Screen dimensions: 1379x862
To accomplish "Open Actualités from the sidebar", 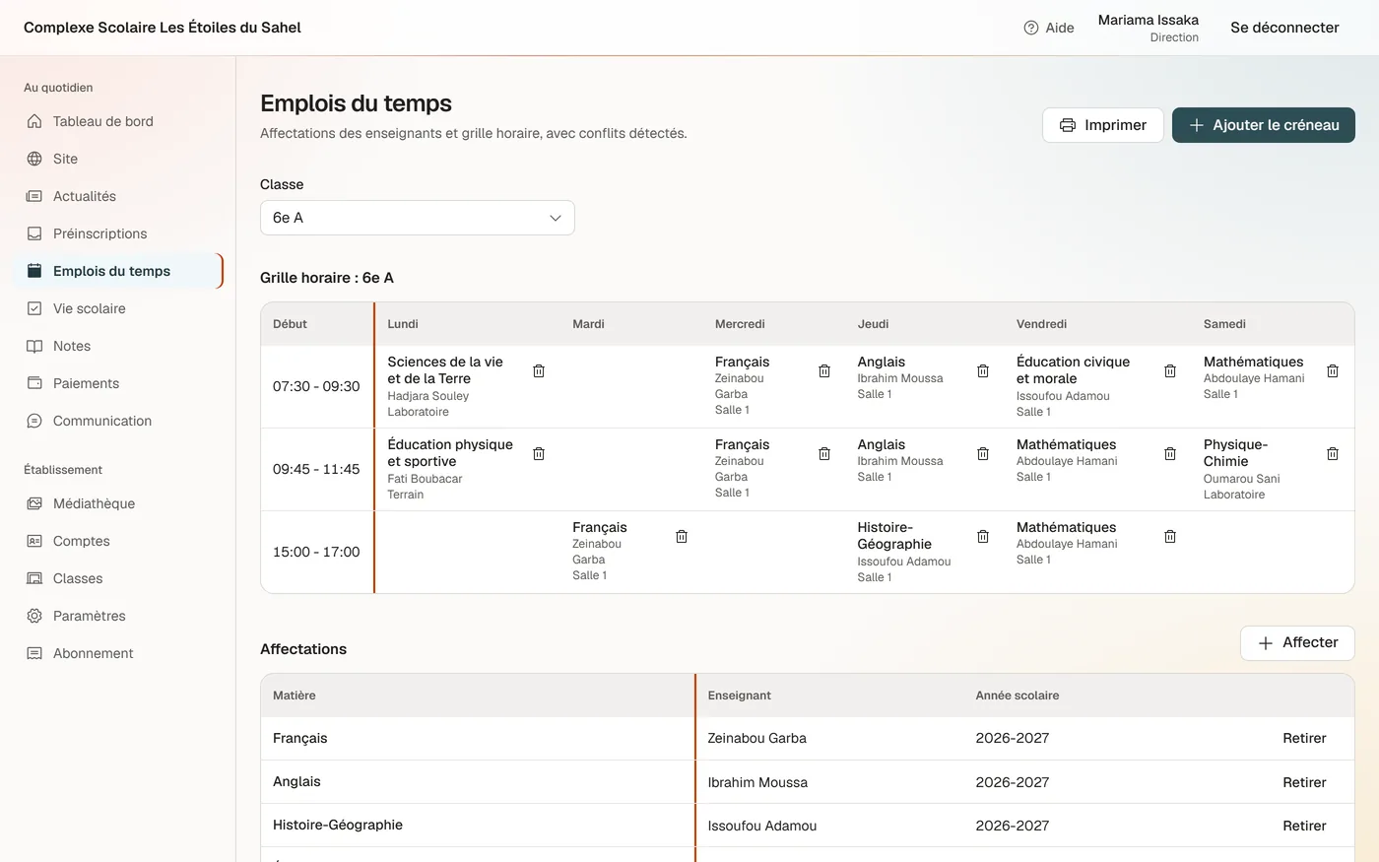I will click(x=118, y=196).
